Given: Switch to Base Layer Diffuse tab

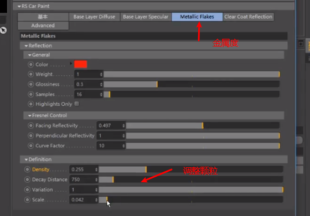Looking at the screenshot, I should point(94,17).
